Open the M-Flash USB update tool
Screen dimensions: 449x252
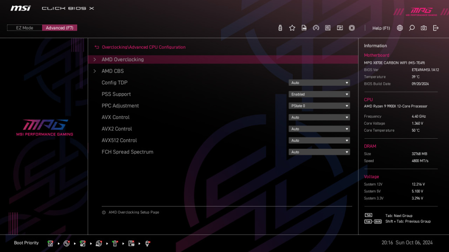click(x=280, y=28)
